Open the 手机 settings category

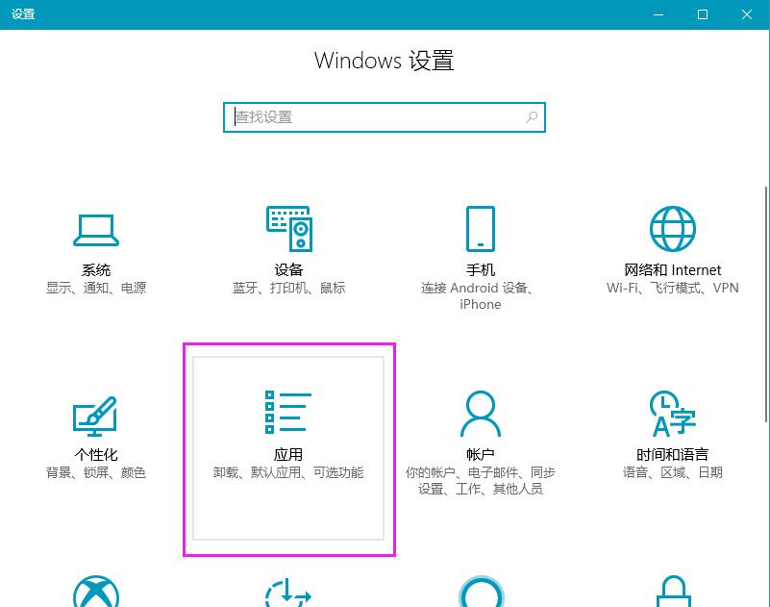point(480,250)
